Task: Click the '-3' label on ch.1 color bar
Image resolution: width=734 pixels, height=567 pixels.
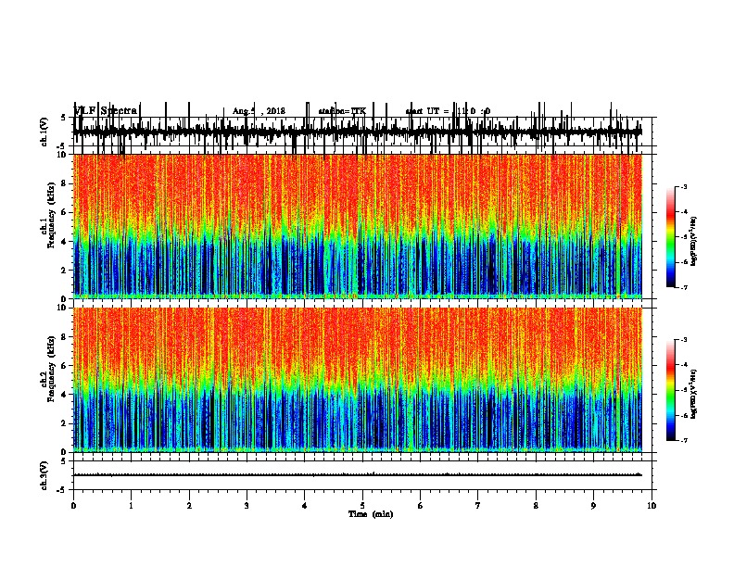Action: pyautogui.click(x=684, y=187)
